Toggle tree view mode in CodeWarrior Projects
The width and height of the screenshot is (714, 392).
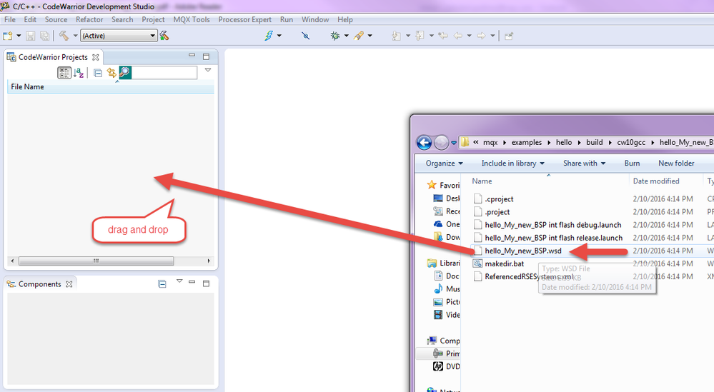click(64, 73)
